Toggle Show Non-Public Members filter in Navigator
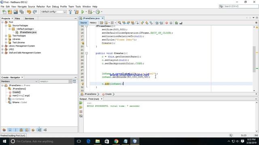The height and width of the screenshot is (145, 259). [21, 130]
